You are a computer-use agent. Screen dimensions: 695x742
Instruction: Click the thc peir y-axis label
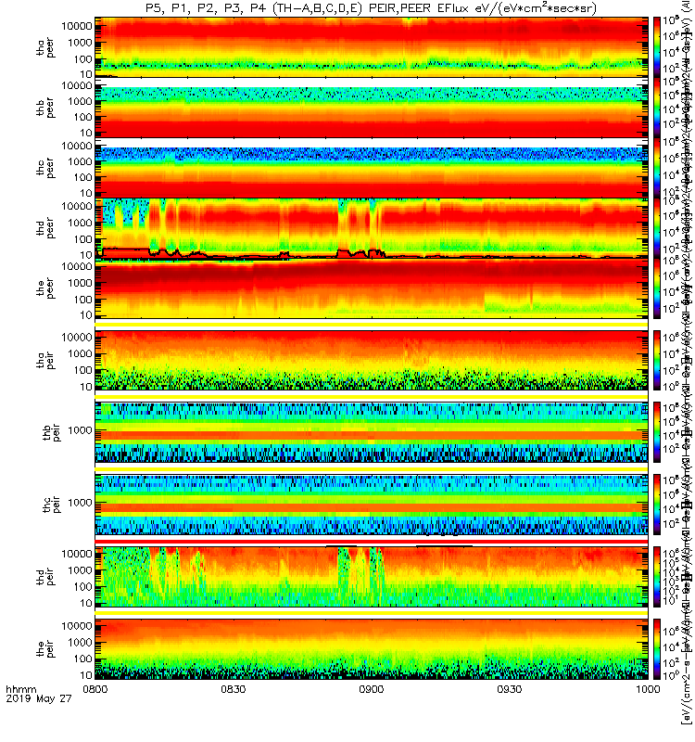coord(52,505)
